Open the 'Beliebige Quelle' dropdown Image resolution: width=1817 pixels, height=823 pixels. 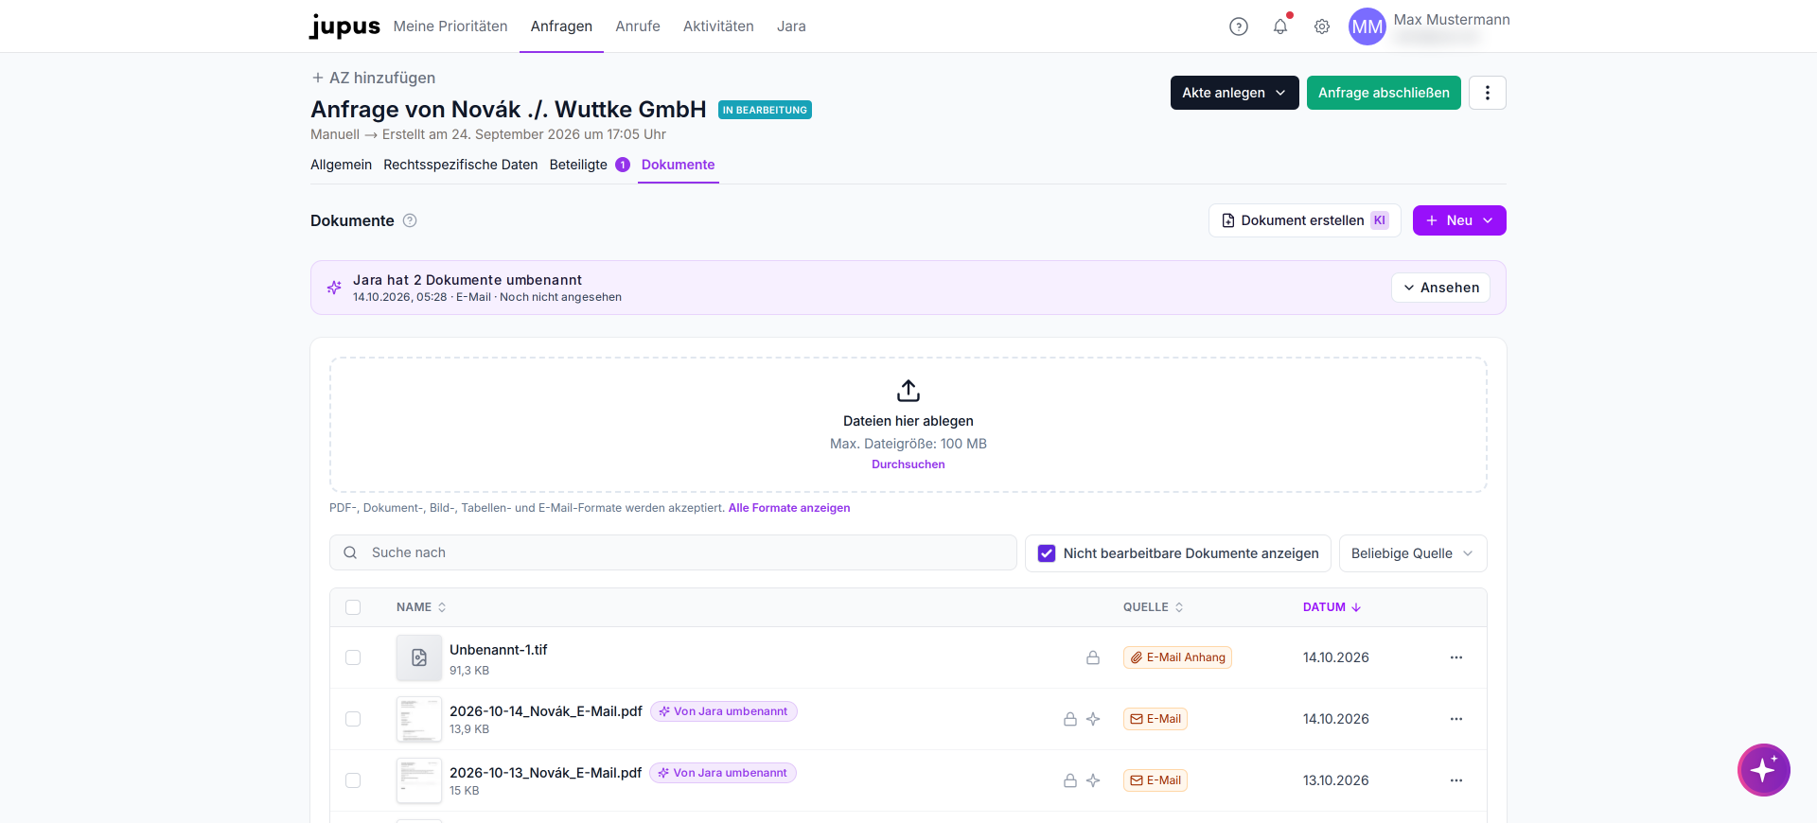click(x=1413, y=553)
